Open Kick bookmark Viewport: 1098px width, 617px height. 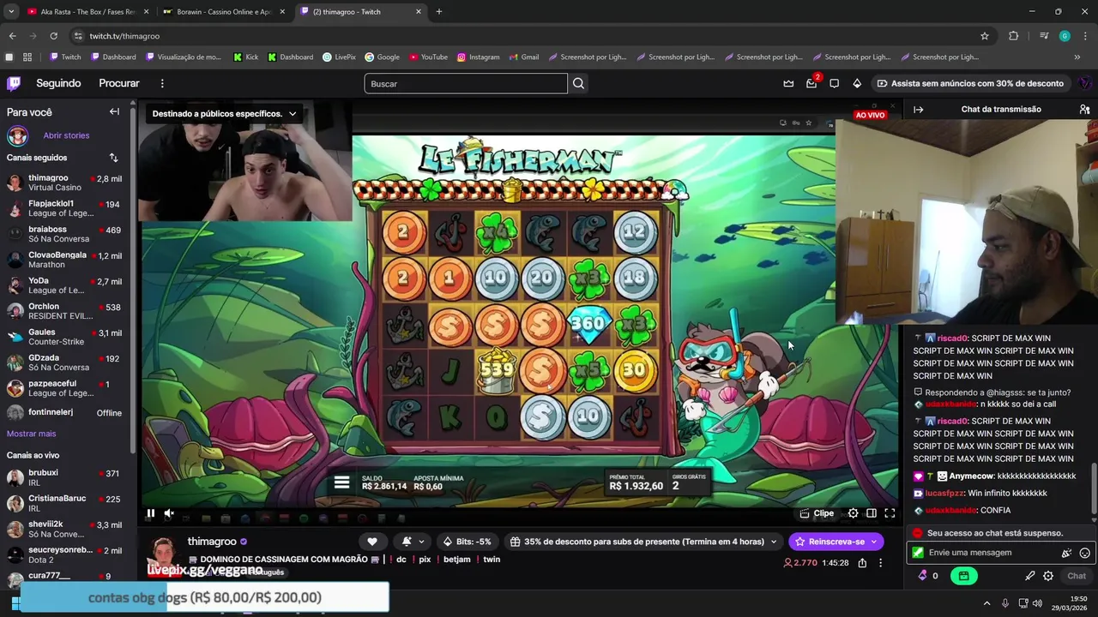(x=245, y=57)
